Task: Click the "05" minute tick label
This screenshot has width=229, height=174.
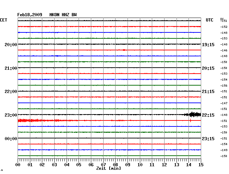Action: tap(79, 165)
